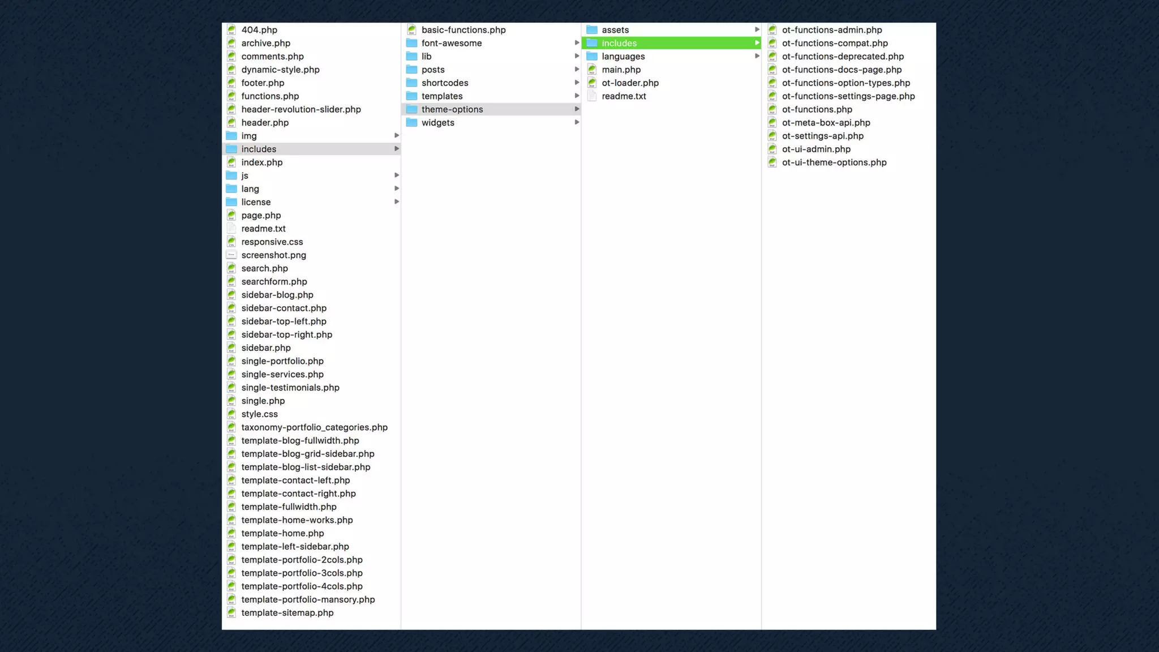Select the main.php file name

pos(621,70)
